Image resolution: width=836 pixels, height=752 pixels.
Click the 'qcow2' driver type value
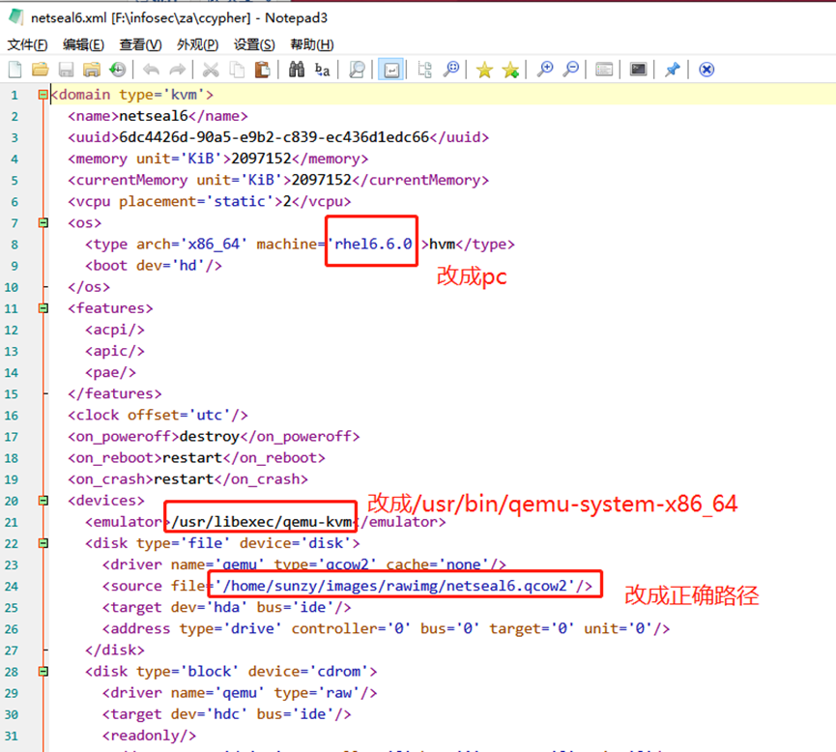click(347, 564)
